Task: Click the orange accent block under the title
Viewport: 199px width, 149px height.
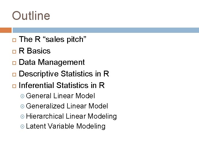Action: point(6,30)
